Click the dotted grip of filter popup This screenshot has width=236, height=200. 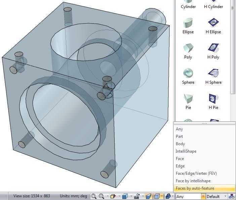[x=204, y=123]
